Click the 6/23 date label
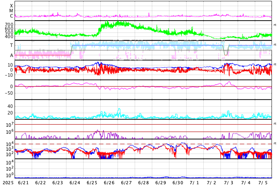Screen dimensions: 279x186 click(58, 183)
